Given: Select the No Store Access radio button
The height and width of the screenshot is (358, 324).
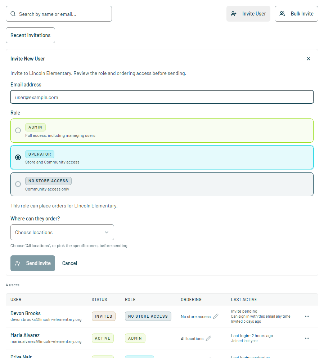Looking at the screenshot, I should 18,184.
